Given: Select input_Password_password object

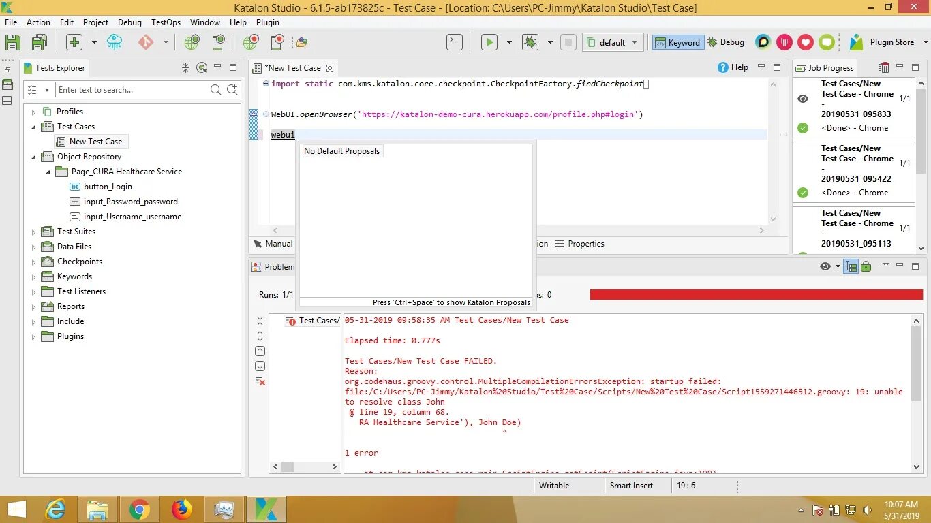Looking at the screenshot, I should (x=123, y=202).
